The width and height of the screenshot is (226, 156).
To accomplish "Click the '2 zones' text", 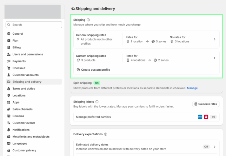I will pyautogui.click(x=163, y=60).
